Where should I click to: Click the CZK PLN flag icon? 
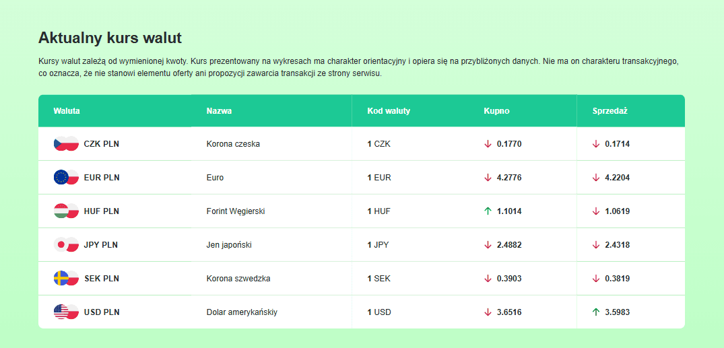66,143
